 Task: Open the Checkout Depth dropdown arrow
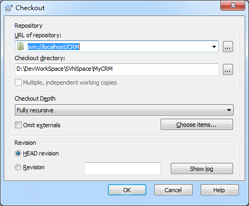pyautogui.click(x=229, y=110)
